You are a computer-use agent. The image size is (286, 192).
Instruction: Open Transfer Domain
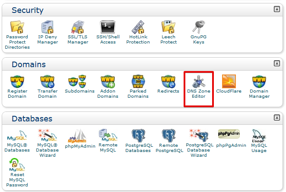[48, 87]
